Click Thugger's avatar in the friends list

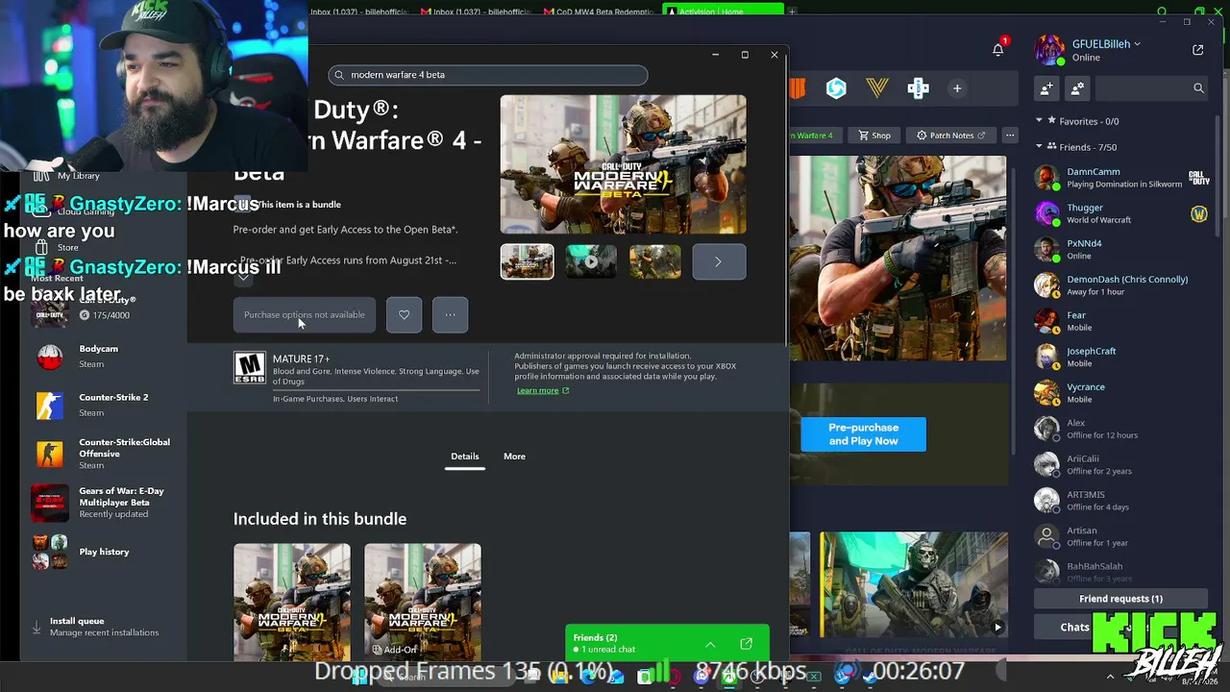[1046, 213]
